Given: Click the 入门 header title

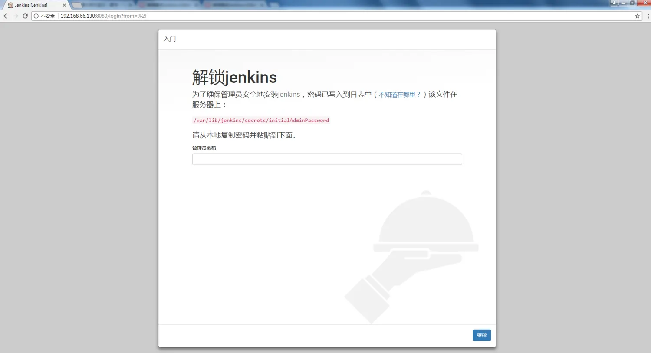Looking at the screenshot, I should pos(170,39).
